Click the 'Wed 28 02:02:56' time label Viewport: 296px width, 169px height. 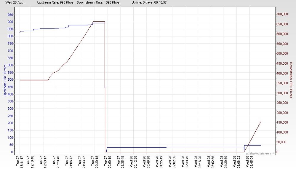pos(172,162)
